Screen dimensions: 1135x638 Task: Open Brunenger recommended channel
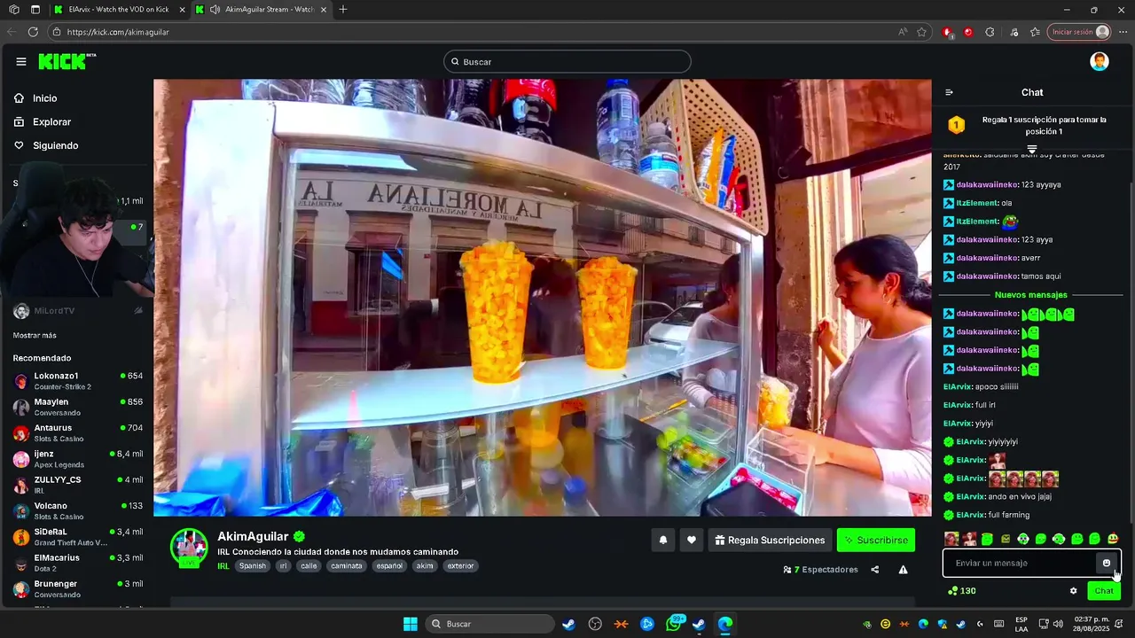77,588
